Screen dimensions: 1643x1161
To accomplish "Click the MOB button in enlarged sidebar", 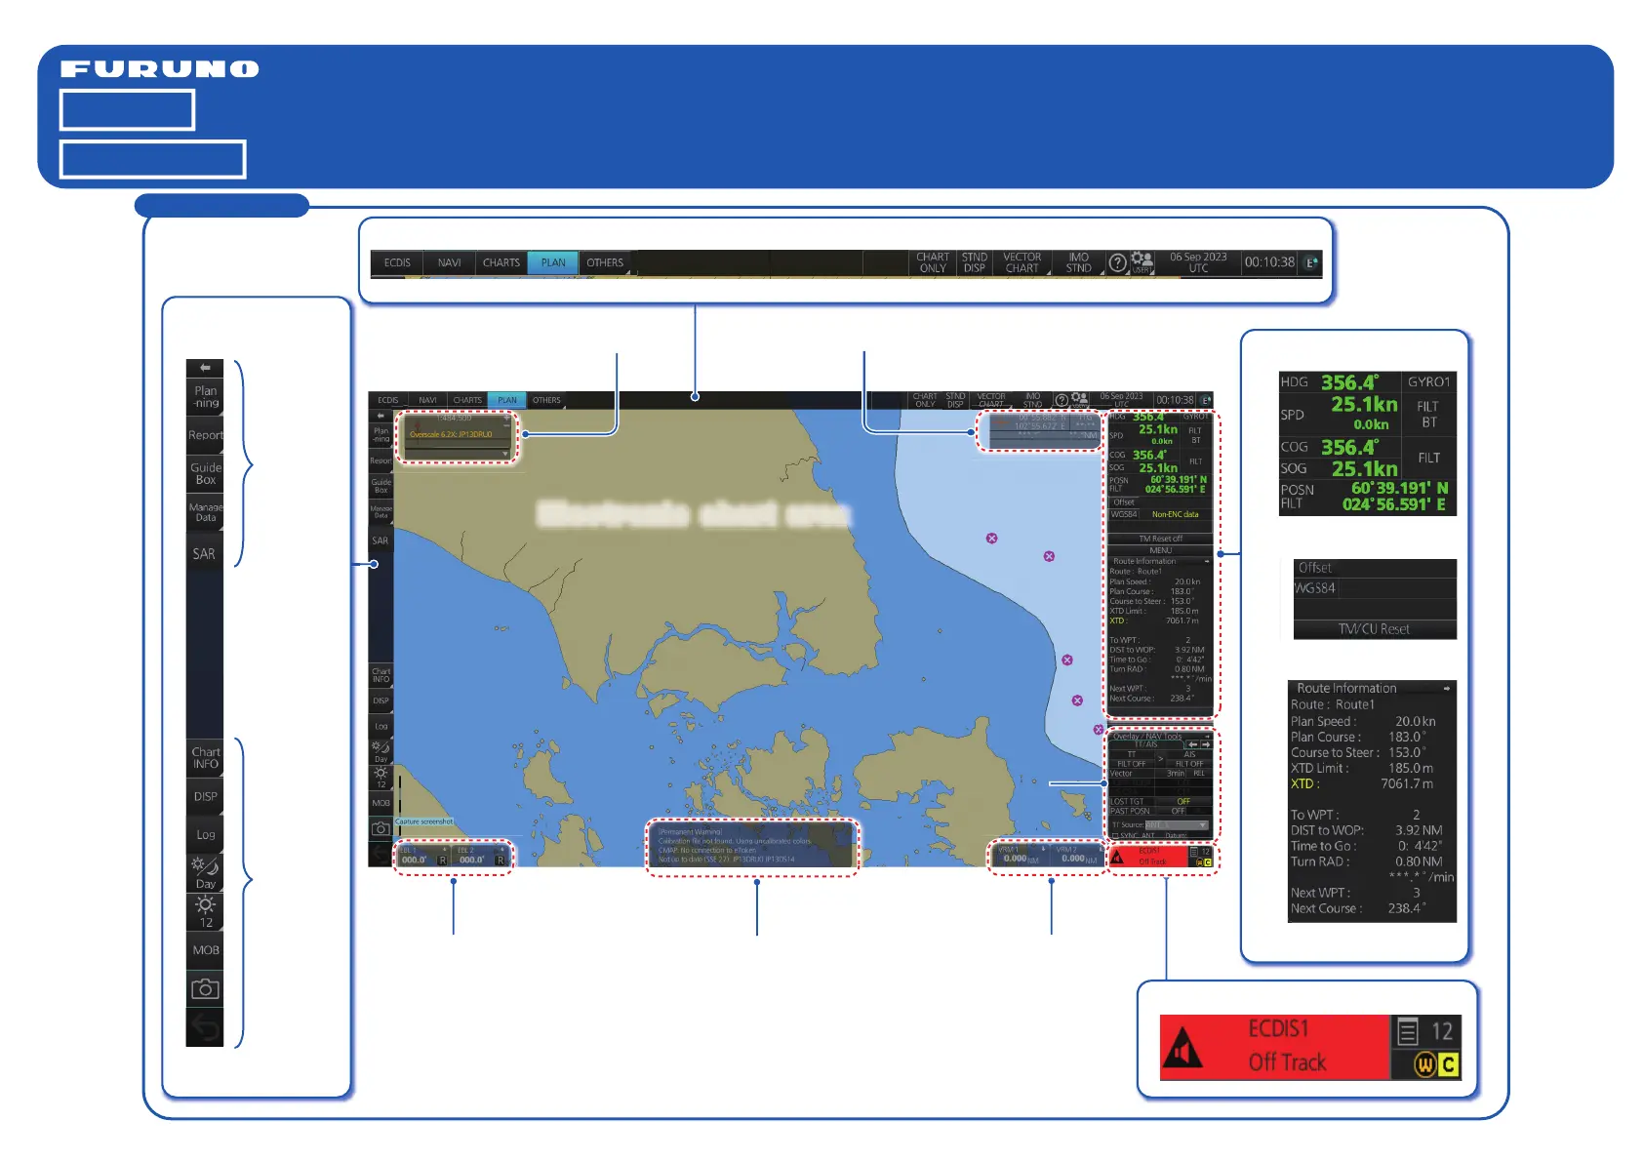I will coord(205,950).
